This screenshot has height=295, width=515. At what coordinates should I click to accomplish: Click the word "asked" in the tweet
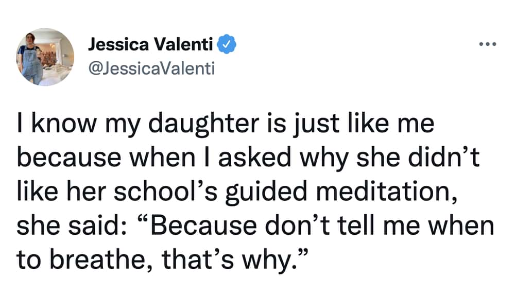[x=255, y=158]
